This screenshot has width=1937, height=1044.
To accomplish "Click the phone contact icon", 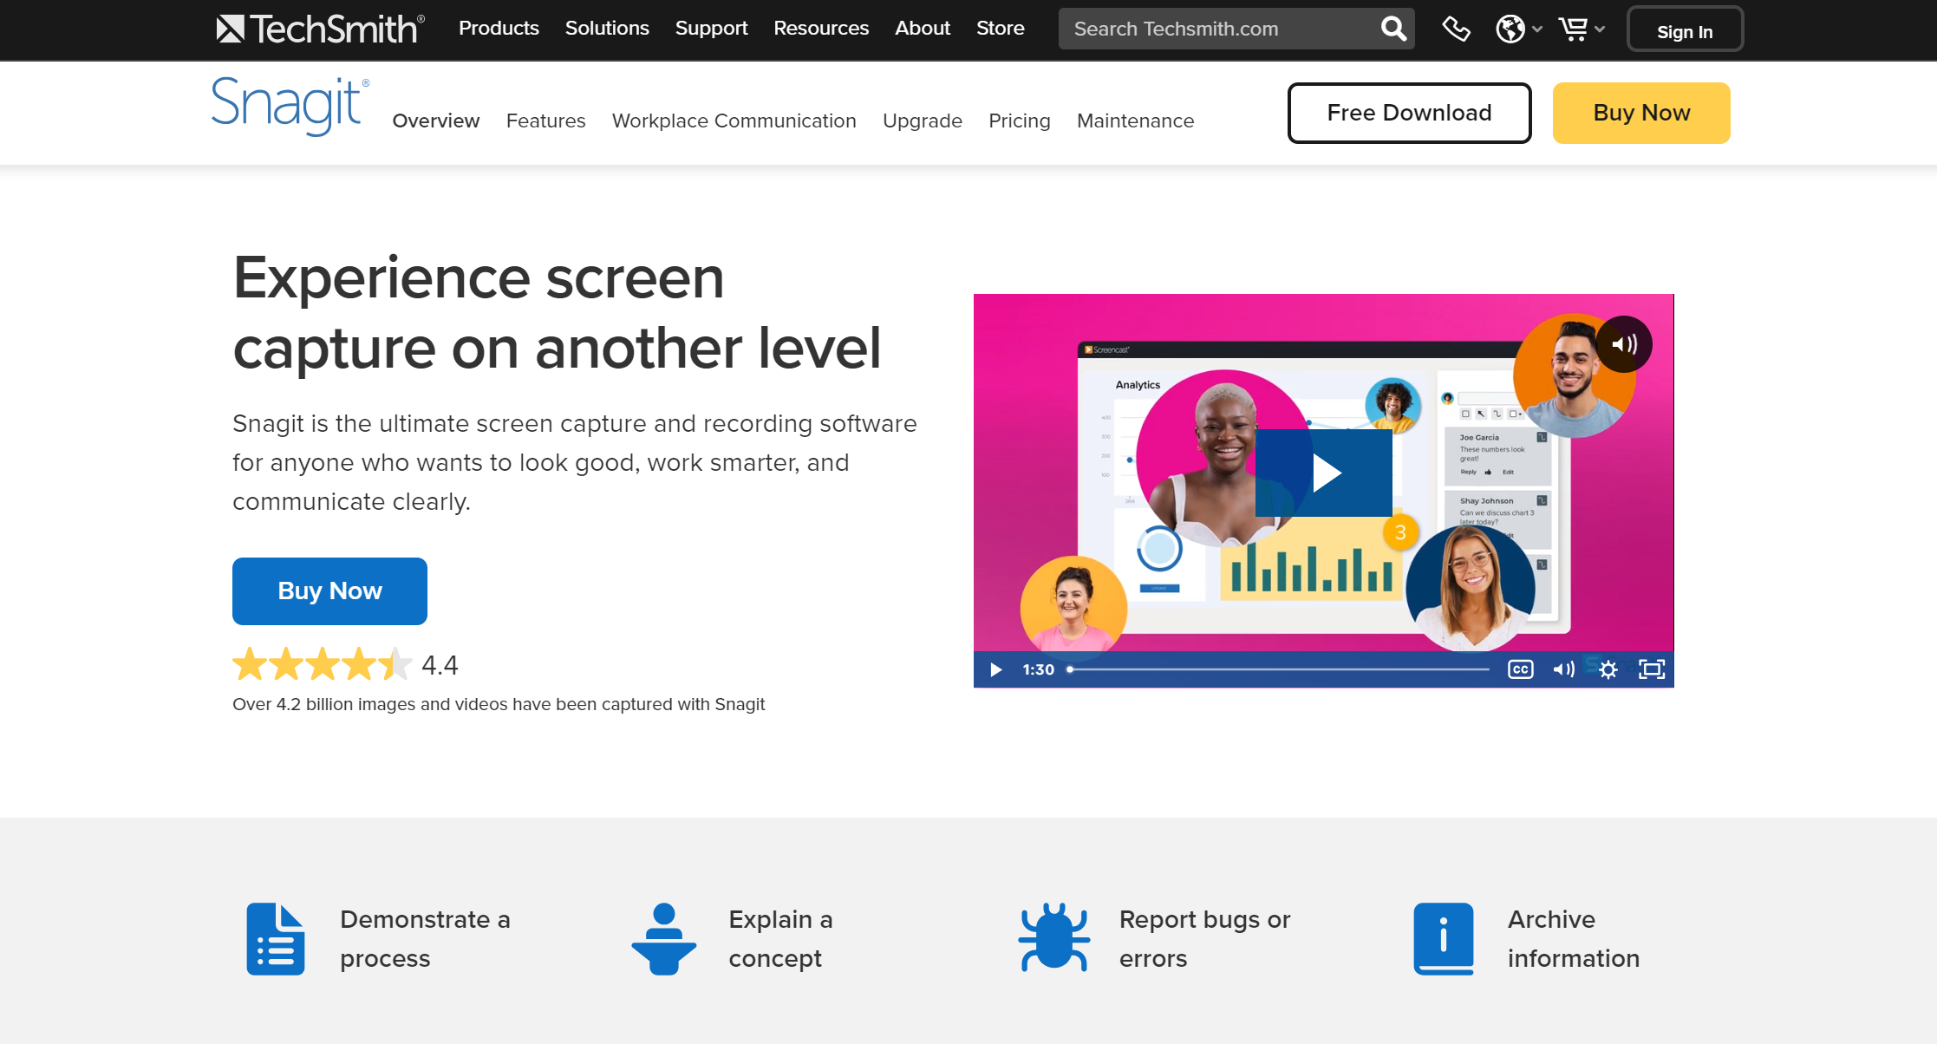I will pyautogui.click(x=1456, y=29).
